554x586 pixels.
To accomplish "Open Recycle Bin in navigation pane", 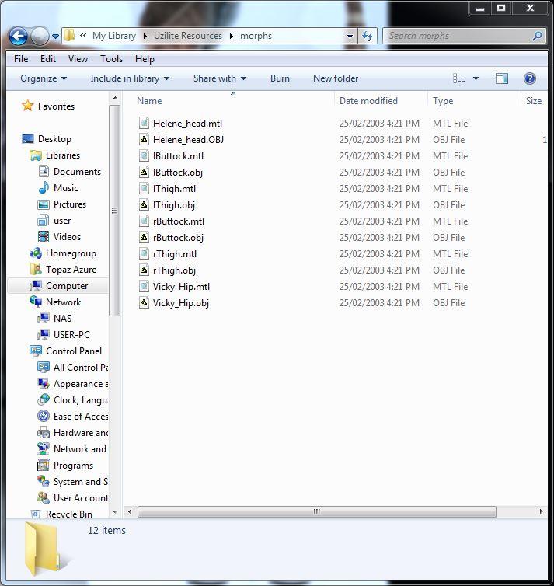I will click(68, 514).
